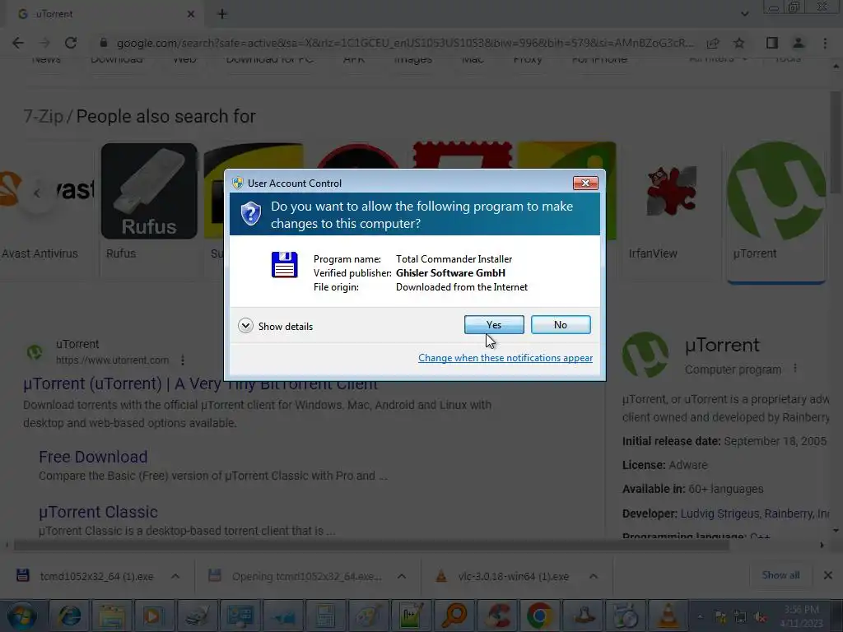Open the tab search dropdown chevron
The height and width of the screenshot is (632, 843).
(x=744, y=14)
